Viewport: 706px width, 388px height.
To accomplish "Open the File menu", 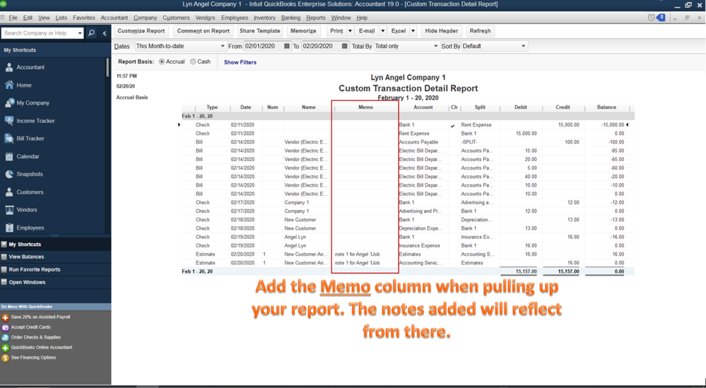I will [13, 18].
